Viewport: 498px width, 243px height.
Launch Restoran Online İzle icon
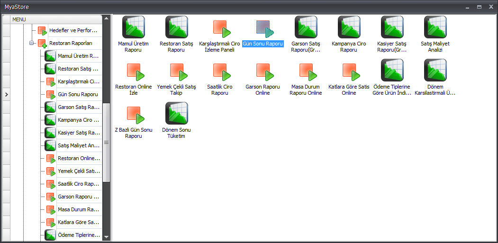point(136,72)
